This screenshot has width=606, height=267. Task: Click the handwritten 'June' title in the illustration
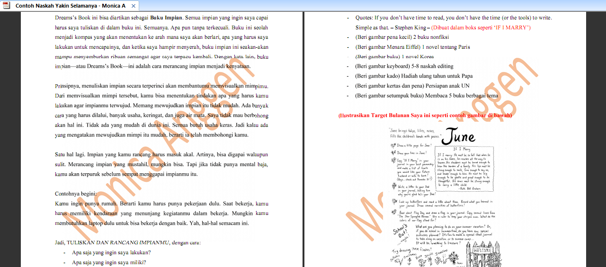[458, 136]
